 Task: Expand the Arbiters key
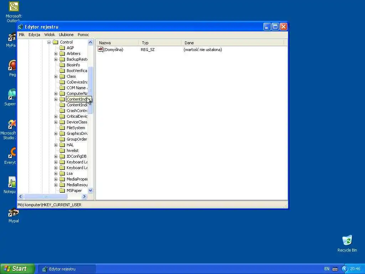point(56,54)
